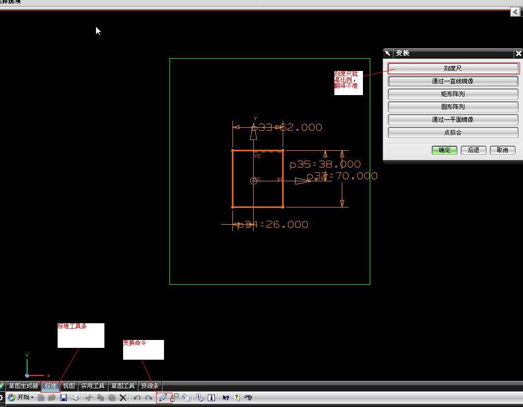The width and height of the screenshot is (523, 407).
Task: Choose 通过一直线镜像 option
Action: pyautogui.click(x=453, y=81)
